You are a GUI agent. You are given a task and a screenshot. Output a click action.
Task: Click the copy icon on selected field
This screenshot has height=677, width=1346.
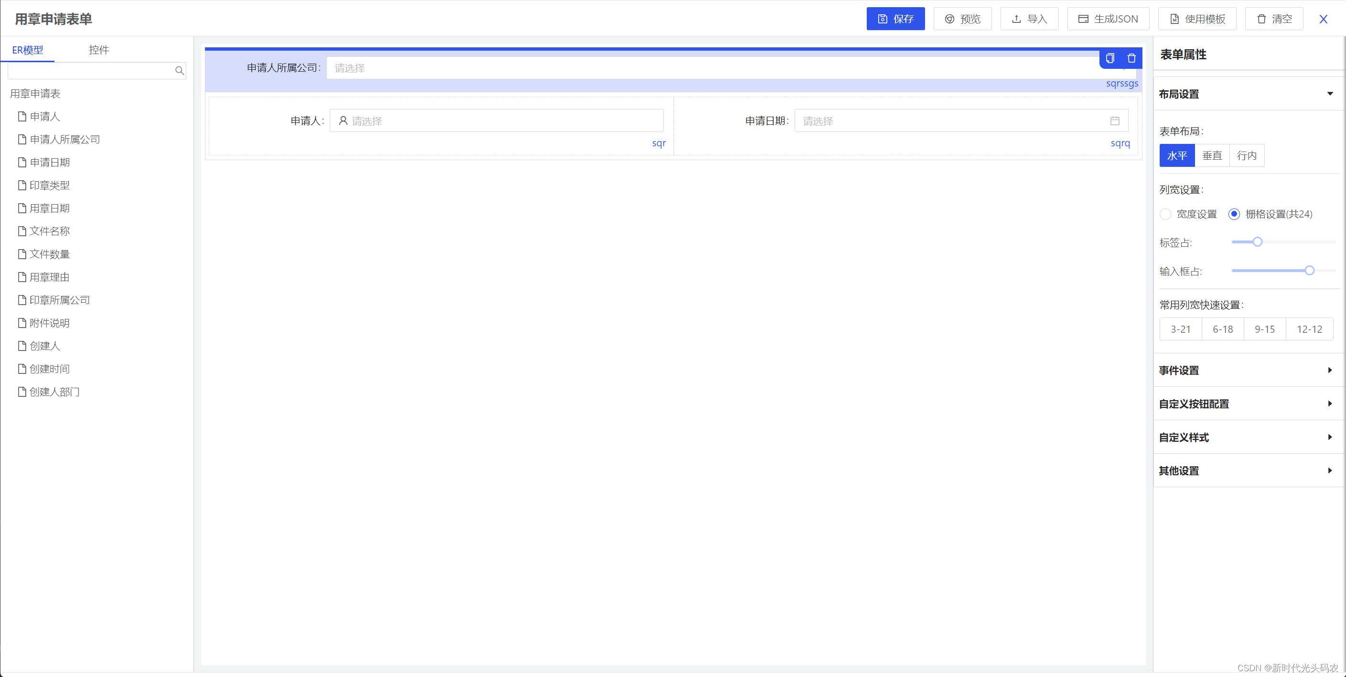click(x=1109, y=58)
